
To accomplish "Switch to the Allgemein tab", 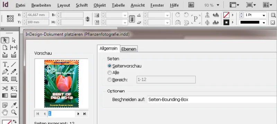I will coord(108,49).
